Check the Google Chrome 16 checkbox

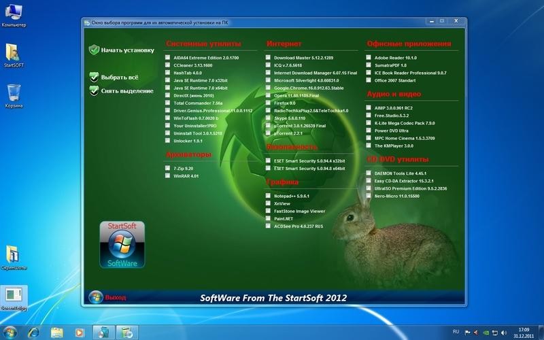[268, 88]
